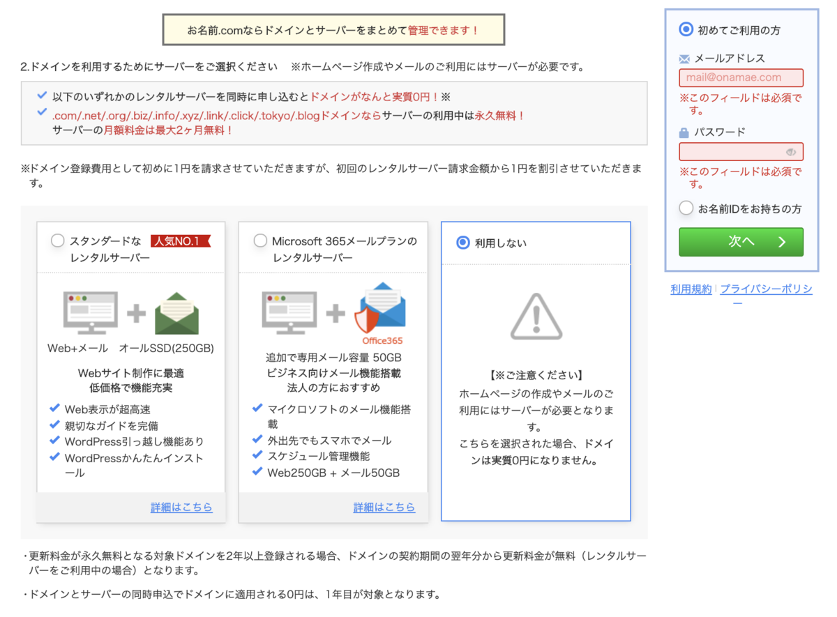Click the メールアドレス input field
This screenshot has width=837, height=617.
[x=741, y=77]
